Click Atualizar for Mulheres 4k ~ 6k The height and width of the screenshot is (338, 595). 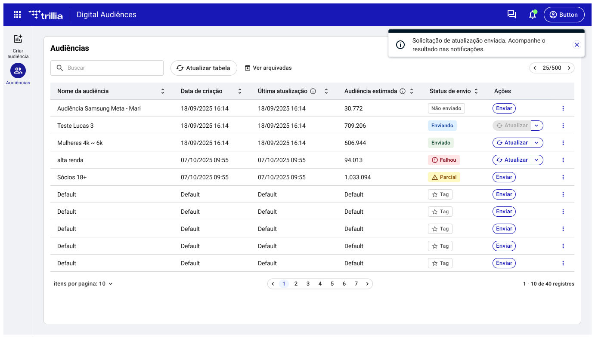512,143
